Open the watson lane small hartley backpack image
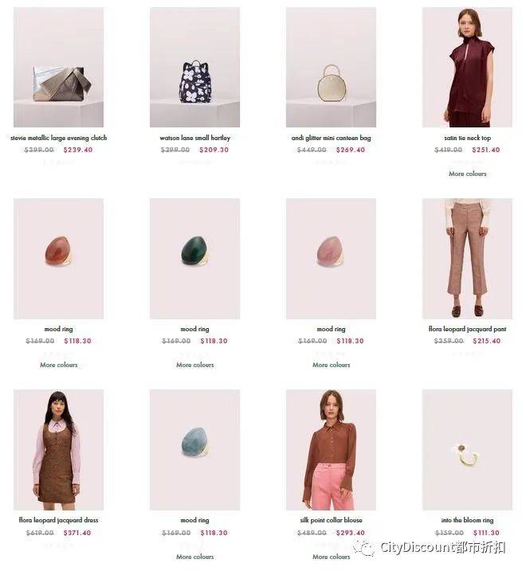Viewport: 522px width, 571px height. coord(194,68)
